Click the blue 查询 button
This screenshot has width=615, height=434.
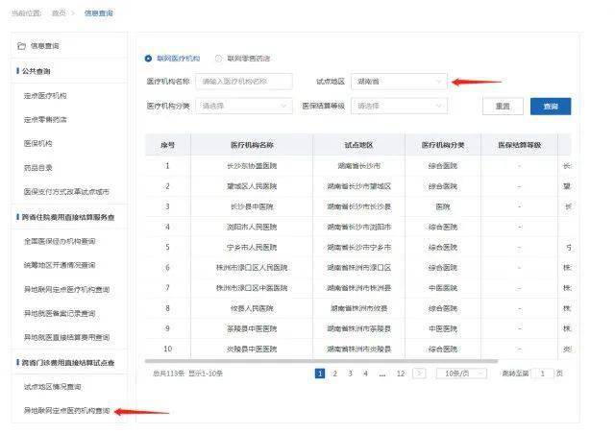coord(550,106)
